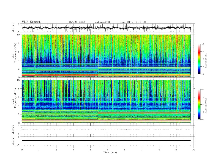This screenshot has height=168, width=218.
Task: Click time axis tick label "9" at bottom
Action: tap(176, 150)
